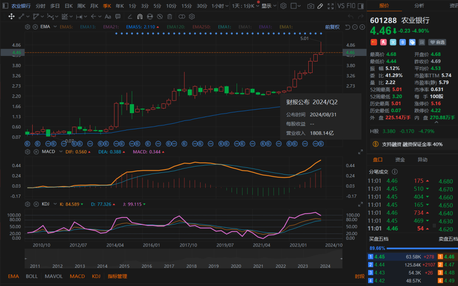The image size is (458, 286).
Task: Toggle BOLL indicator on
Action: (x=31, y=276)
